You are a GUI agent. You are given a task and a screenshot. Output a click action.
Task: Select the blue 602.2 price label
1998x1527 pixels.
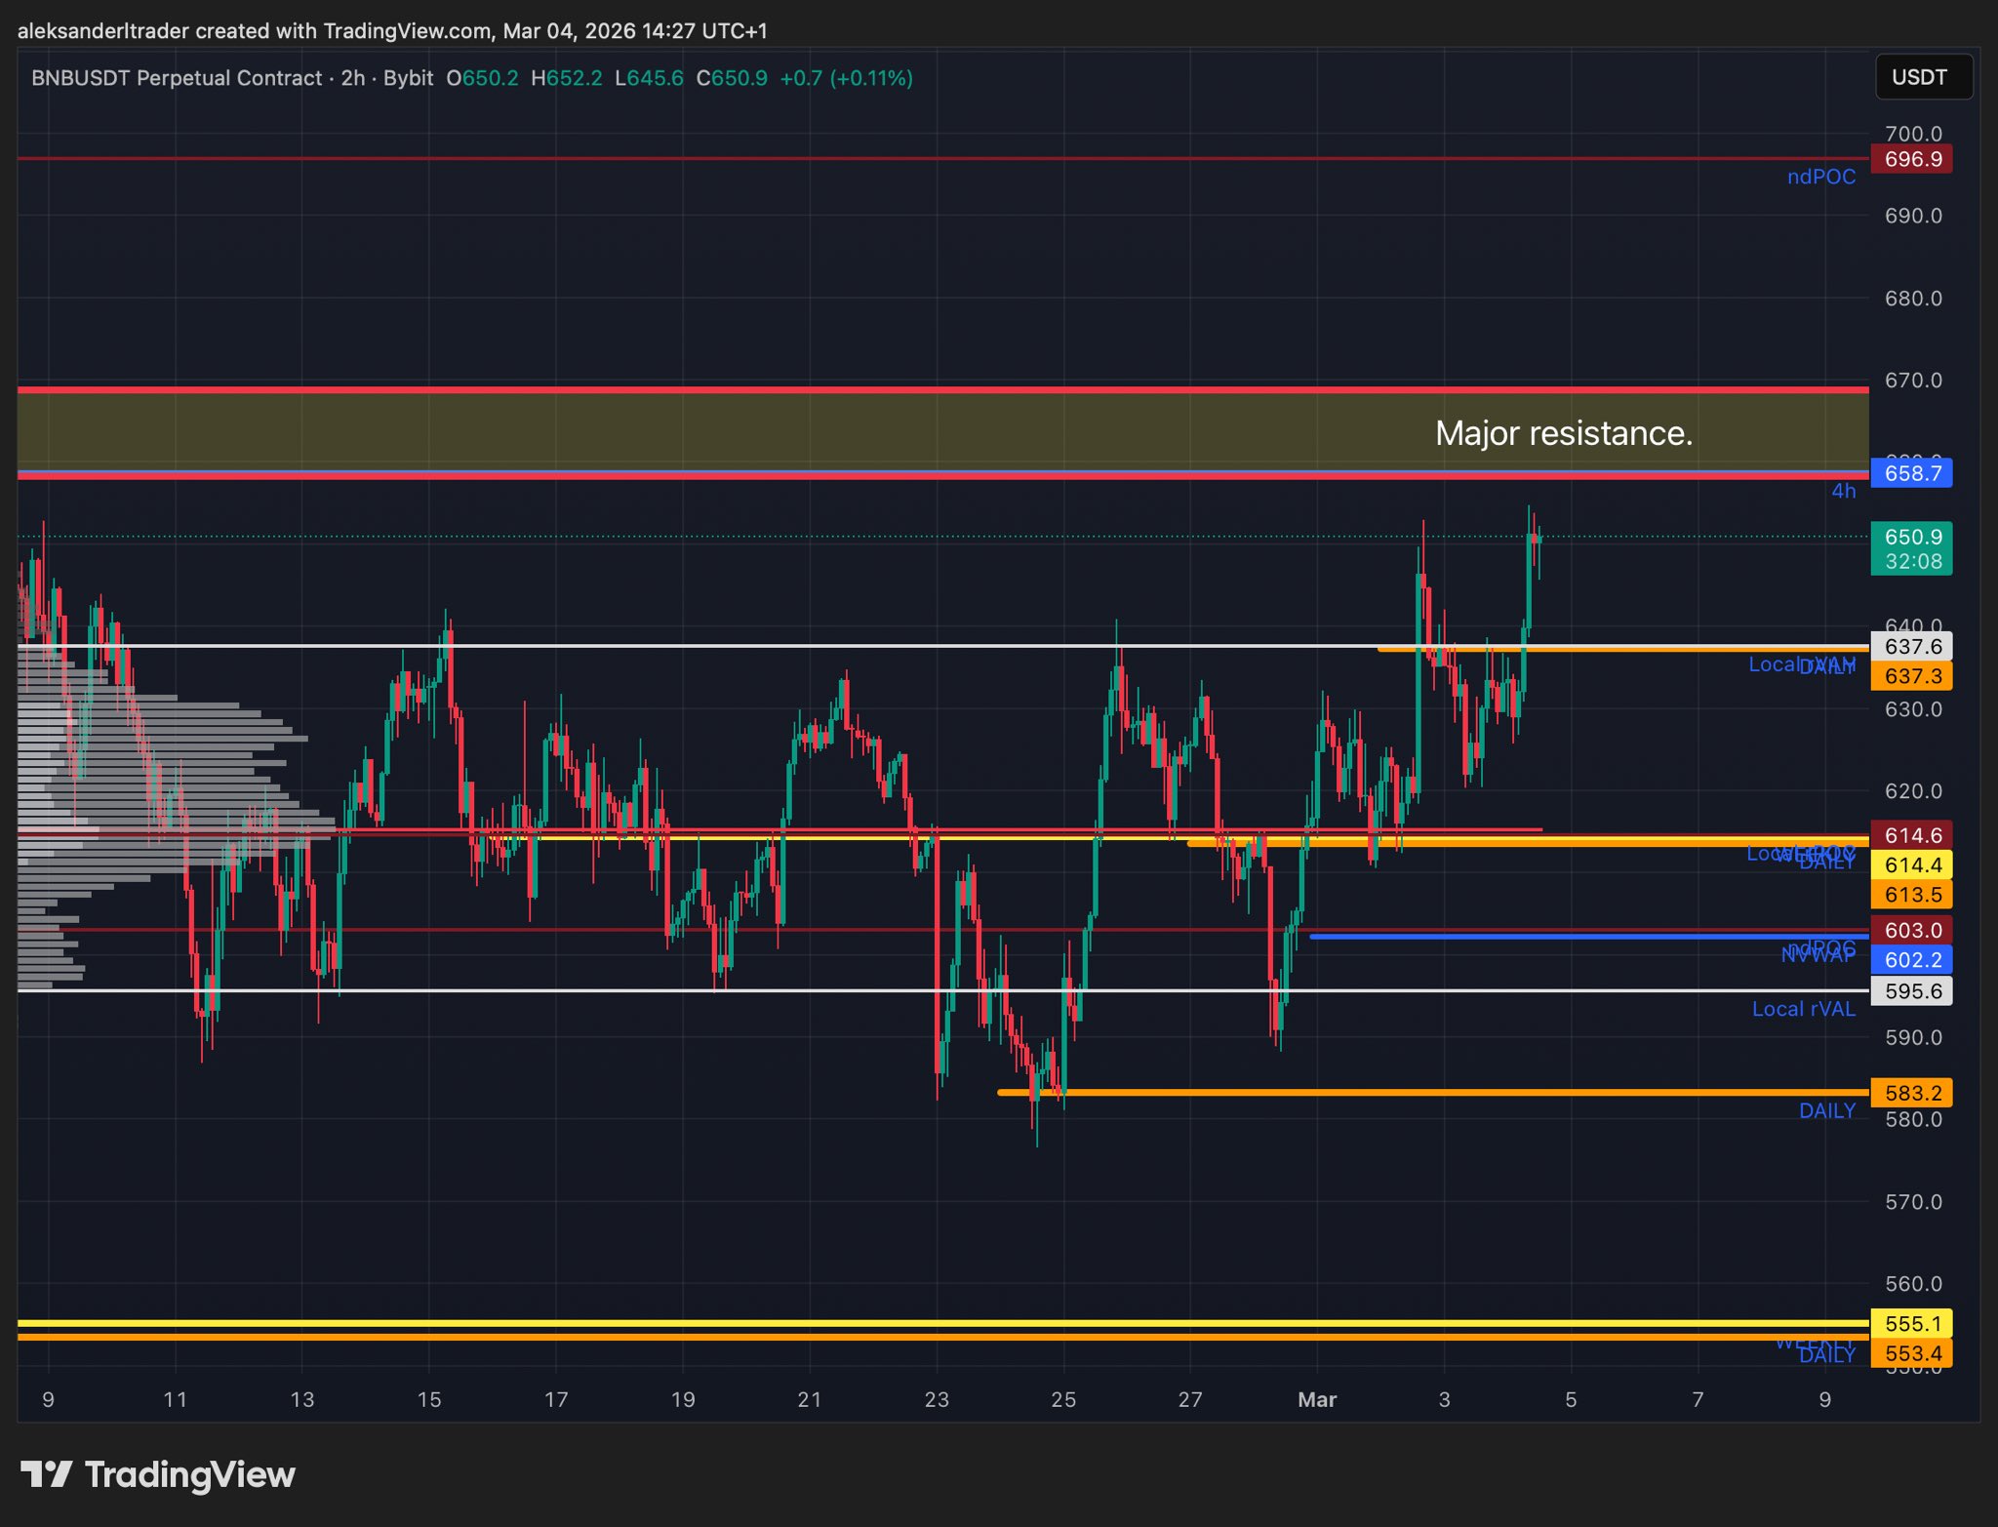tap(1911, 959)
